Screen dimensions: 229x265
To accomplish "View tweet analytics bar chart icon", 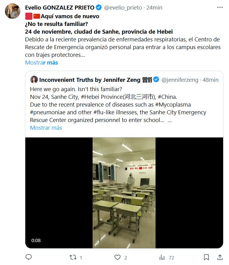I will pyautogui.click(x=162, y=257).
